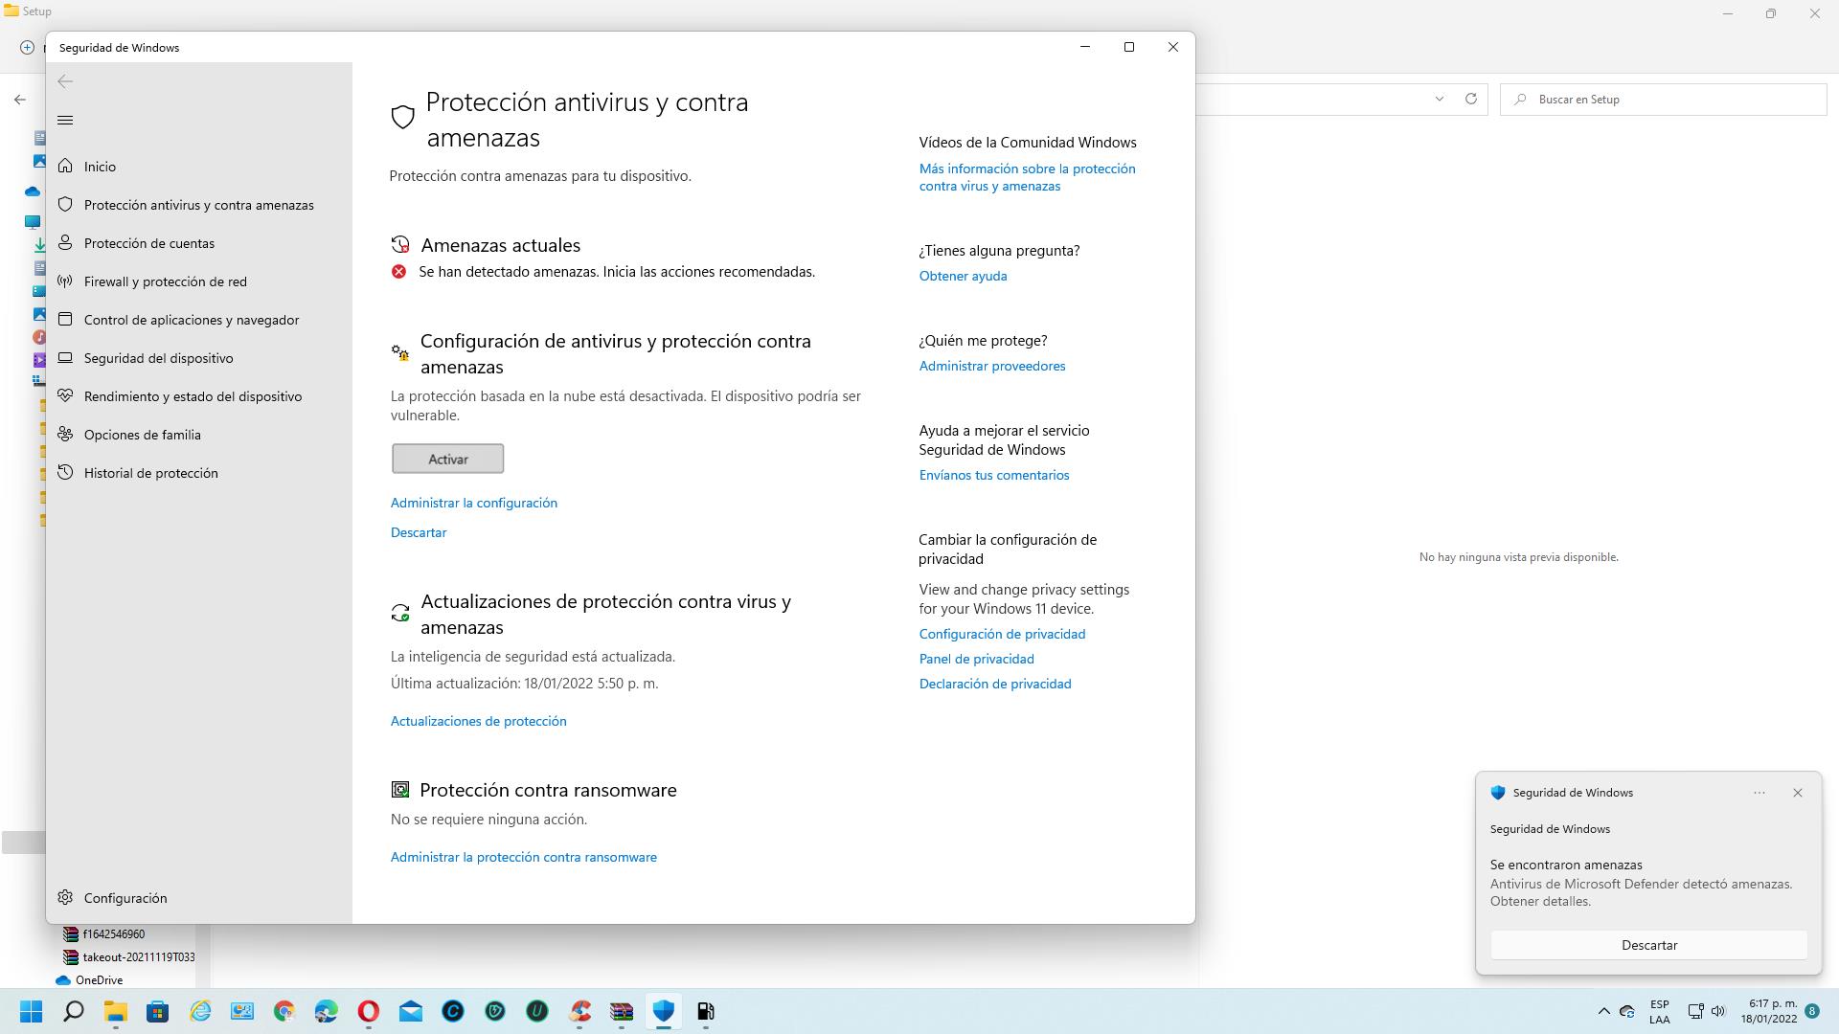Click Descartar in the notification popup
This screenshot has height=1034, width=1839.
[1647, 945]
